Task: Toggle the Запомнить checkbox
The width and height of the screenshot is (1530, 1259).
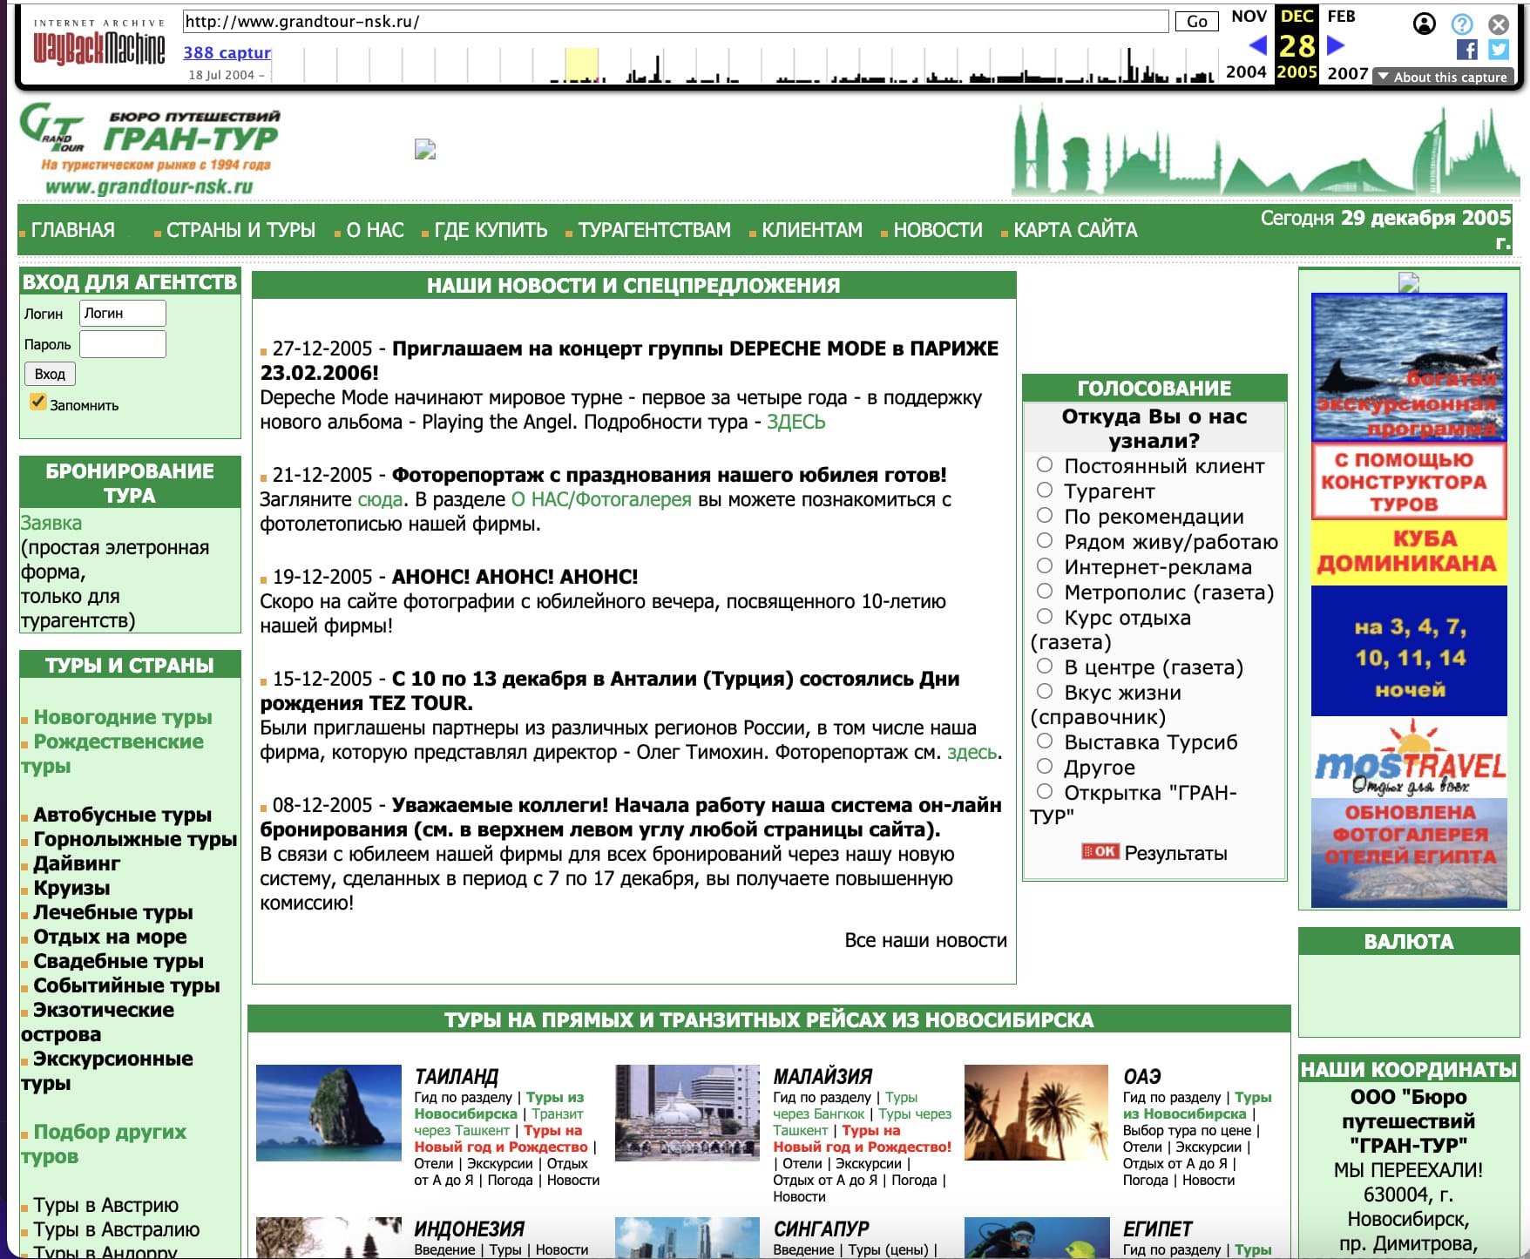Action: (x=37, y=402)
